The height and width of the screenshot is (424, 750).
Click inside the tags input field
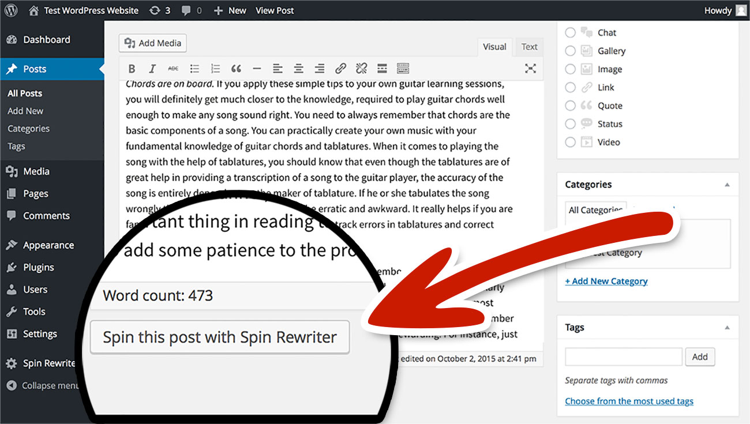point(623,357)
